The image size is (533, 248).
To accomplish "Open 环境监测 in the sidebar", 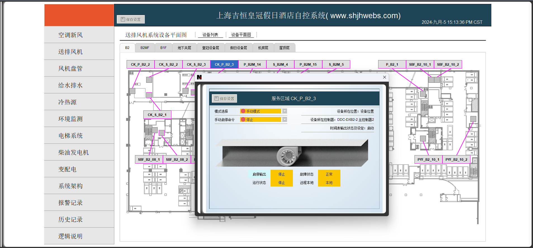I will [79, 119].
